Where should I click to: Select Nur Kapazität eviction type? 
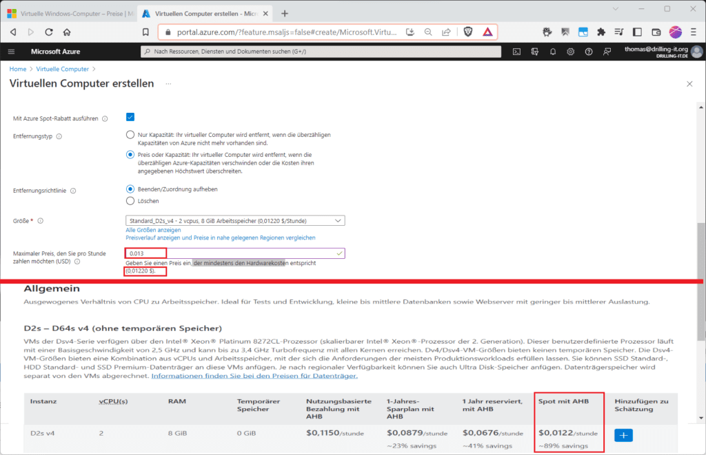point(130,134)
